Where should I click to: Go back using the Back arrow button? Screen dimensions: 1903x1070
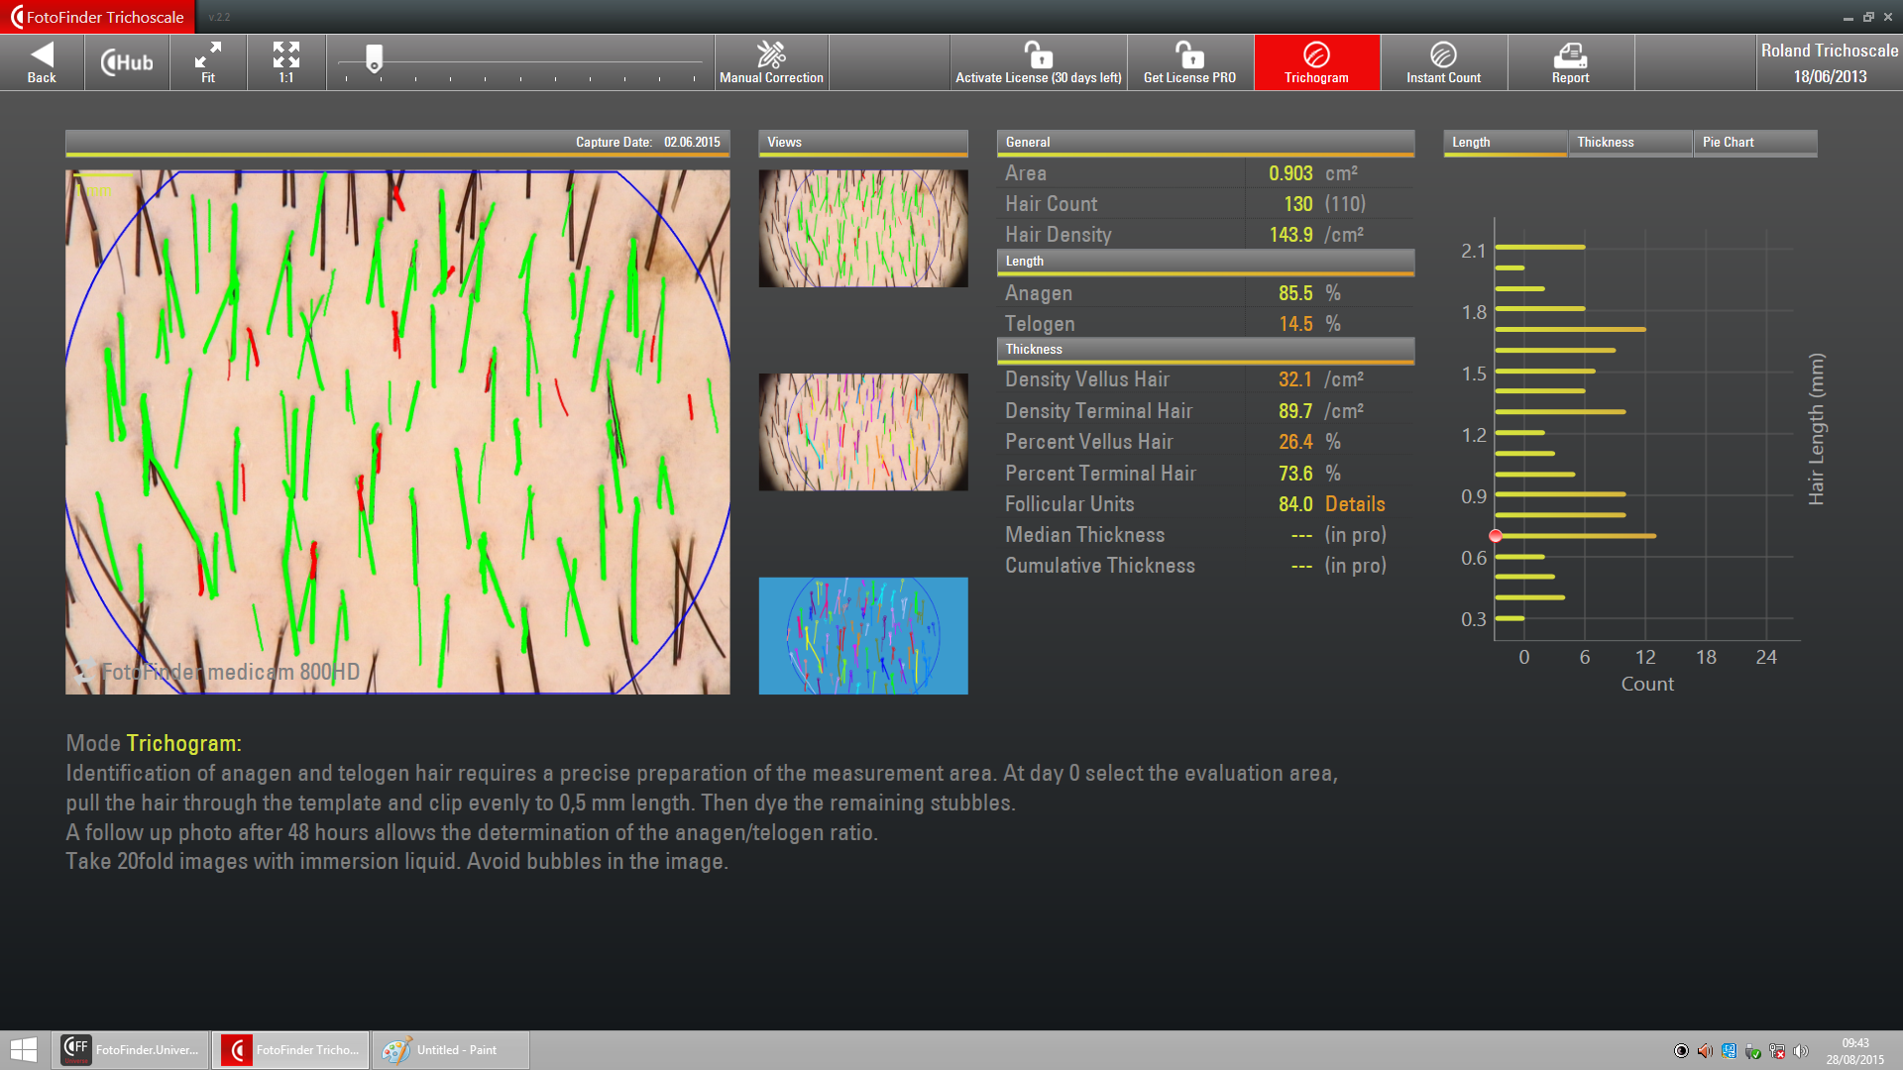(x=42, y=62)
